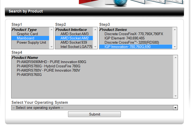The height and width of the screenshot is (132, 195).
Task: Pick PI-AM2RS780G - Hybrid CrossFire 780G
Action: 92,66
